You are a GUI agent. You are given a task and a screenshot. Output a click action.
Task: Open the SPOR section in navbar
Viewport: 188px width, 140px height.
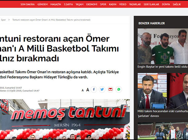click(x=104, y=5)
